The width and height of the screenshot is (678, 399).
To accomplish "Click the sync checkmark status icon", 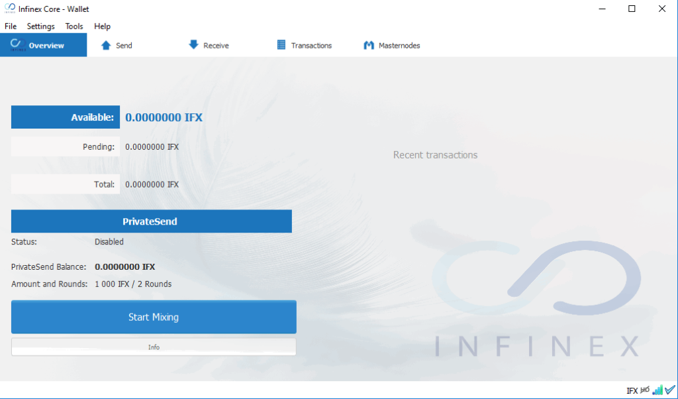I will 670,390.
